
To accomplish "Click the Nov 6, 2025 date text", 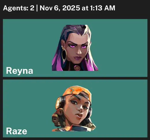I will click(60, 8).
